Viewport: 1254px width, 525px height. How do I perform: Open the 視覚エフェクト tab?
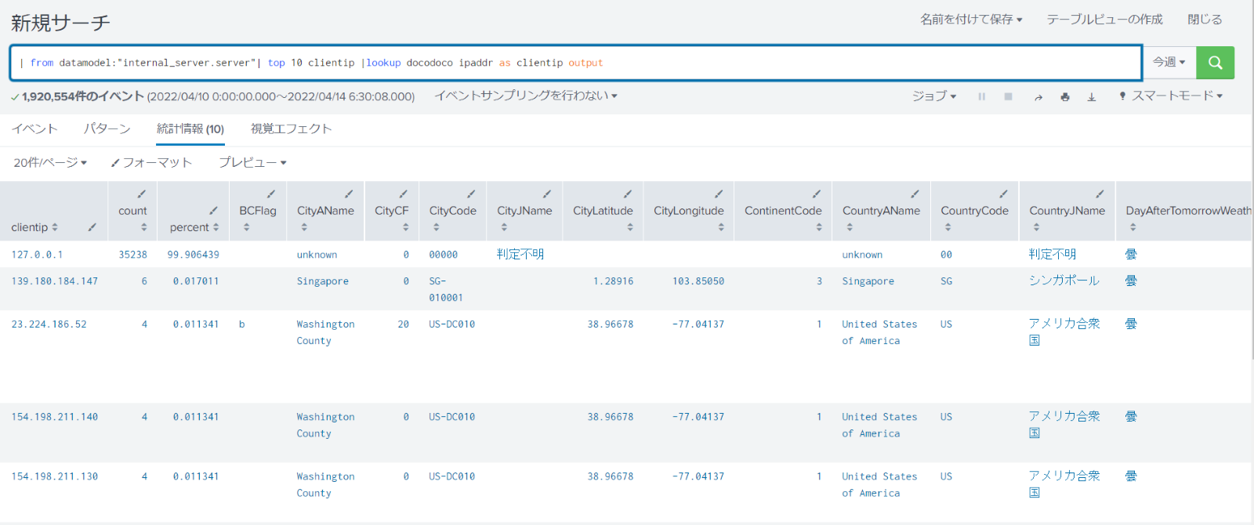coord(292,129)
